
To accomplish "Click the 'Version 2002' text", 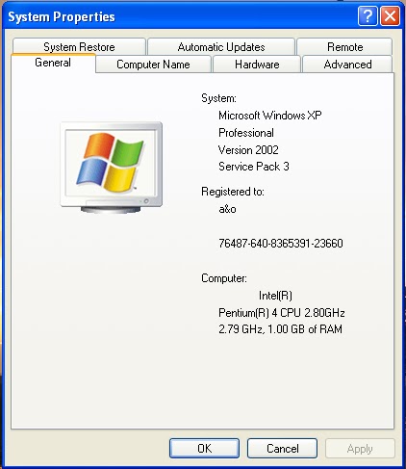I will [248, 149].
